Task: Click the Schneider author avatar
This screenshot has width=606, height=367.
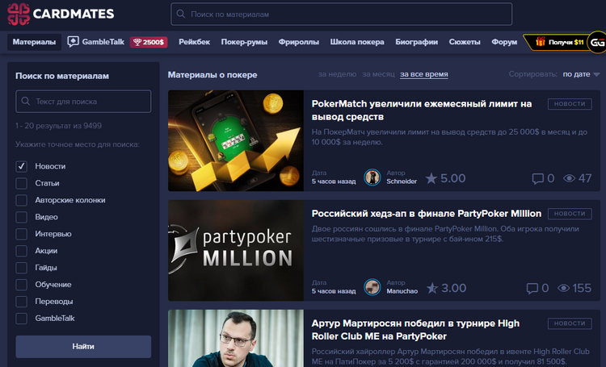Action: click(x=372, y=177)
